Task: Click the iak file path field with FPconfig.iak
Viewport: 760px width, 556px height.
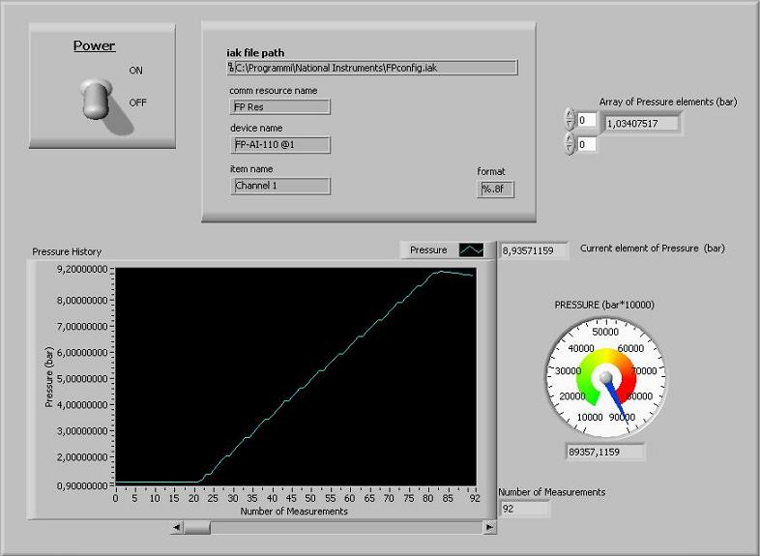Action: click(372, 68)
